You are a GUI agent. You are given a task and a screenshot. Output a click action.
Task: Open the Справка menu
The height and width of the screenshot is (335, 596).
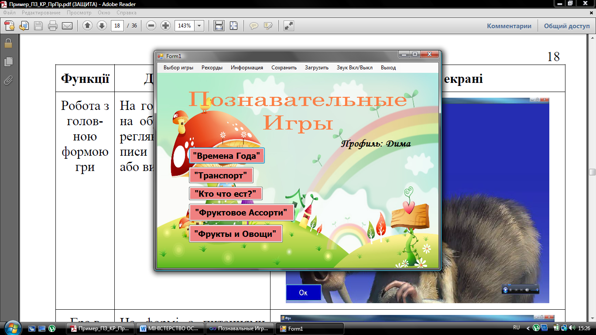pyautogui.click(x=127, y=13)
